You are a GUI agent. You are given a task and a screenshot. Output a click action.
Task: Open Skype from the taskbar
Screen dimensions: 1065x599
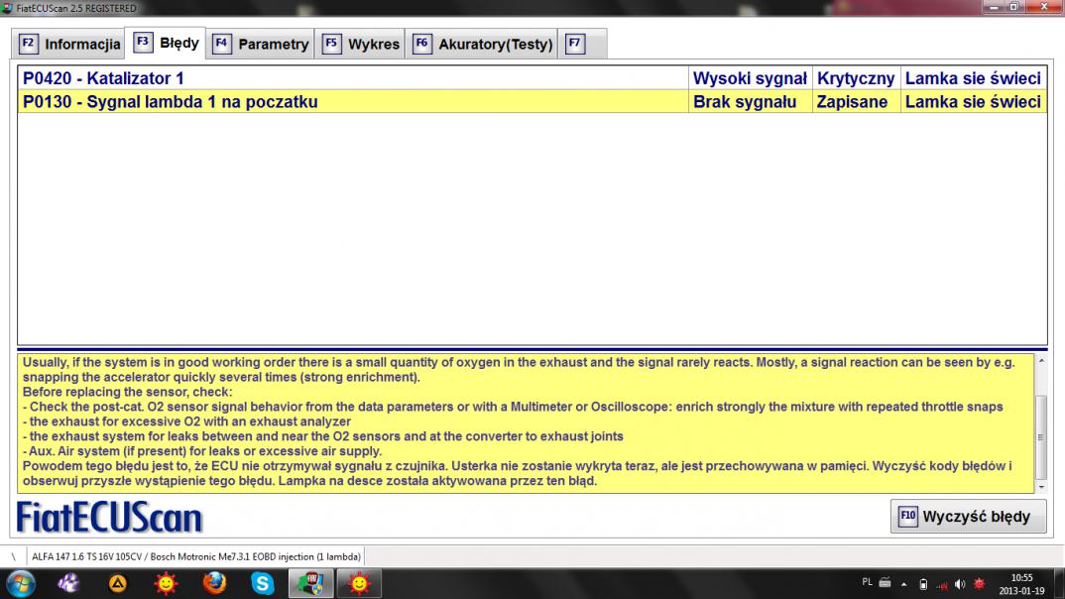coord(262,583)
